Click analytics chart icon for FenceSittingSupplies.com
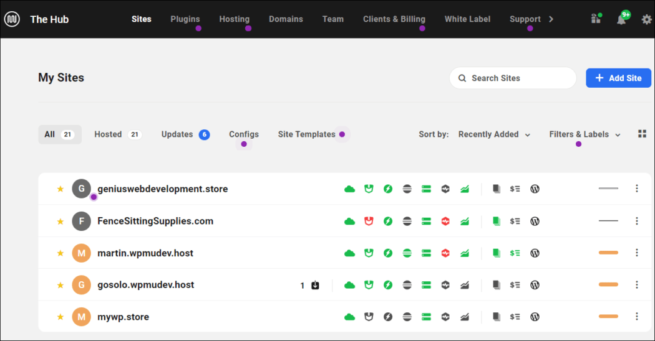 pyautogui.click(x=465, y=221)
